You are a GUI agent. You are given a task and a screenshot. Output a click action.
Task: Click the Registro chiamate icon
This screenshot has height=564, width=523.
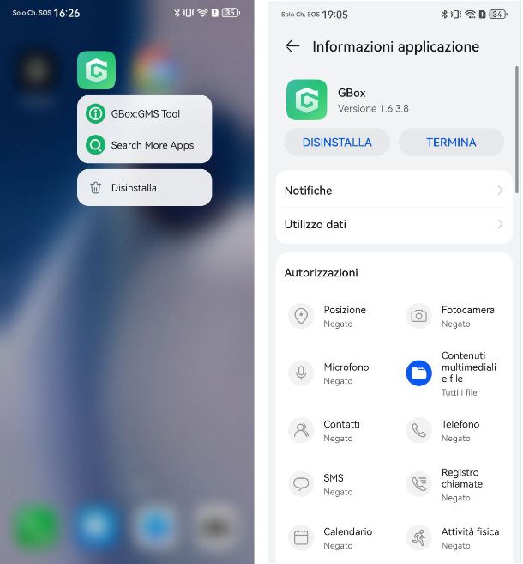point(419,484)
